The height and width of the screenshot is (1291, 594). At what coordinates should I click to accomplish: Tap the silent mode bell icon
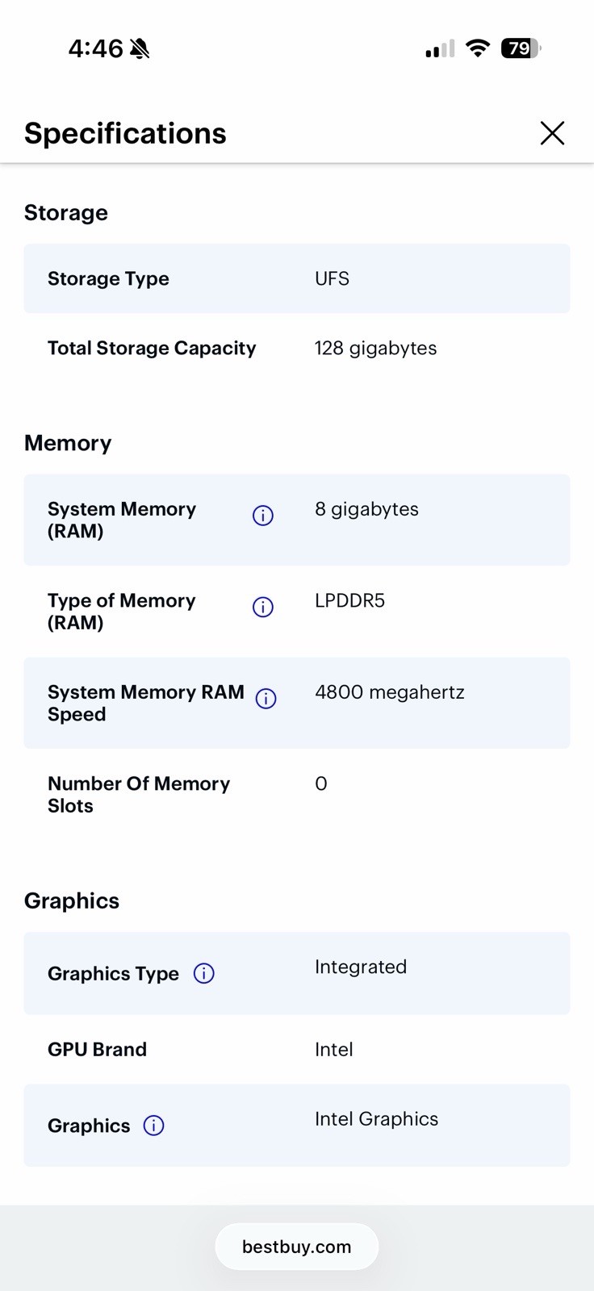(140, 49)
